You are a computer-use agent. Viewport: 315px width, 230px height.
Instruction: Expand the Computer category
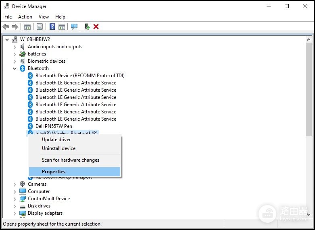coord(15,191)
